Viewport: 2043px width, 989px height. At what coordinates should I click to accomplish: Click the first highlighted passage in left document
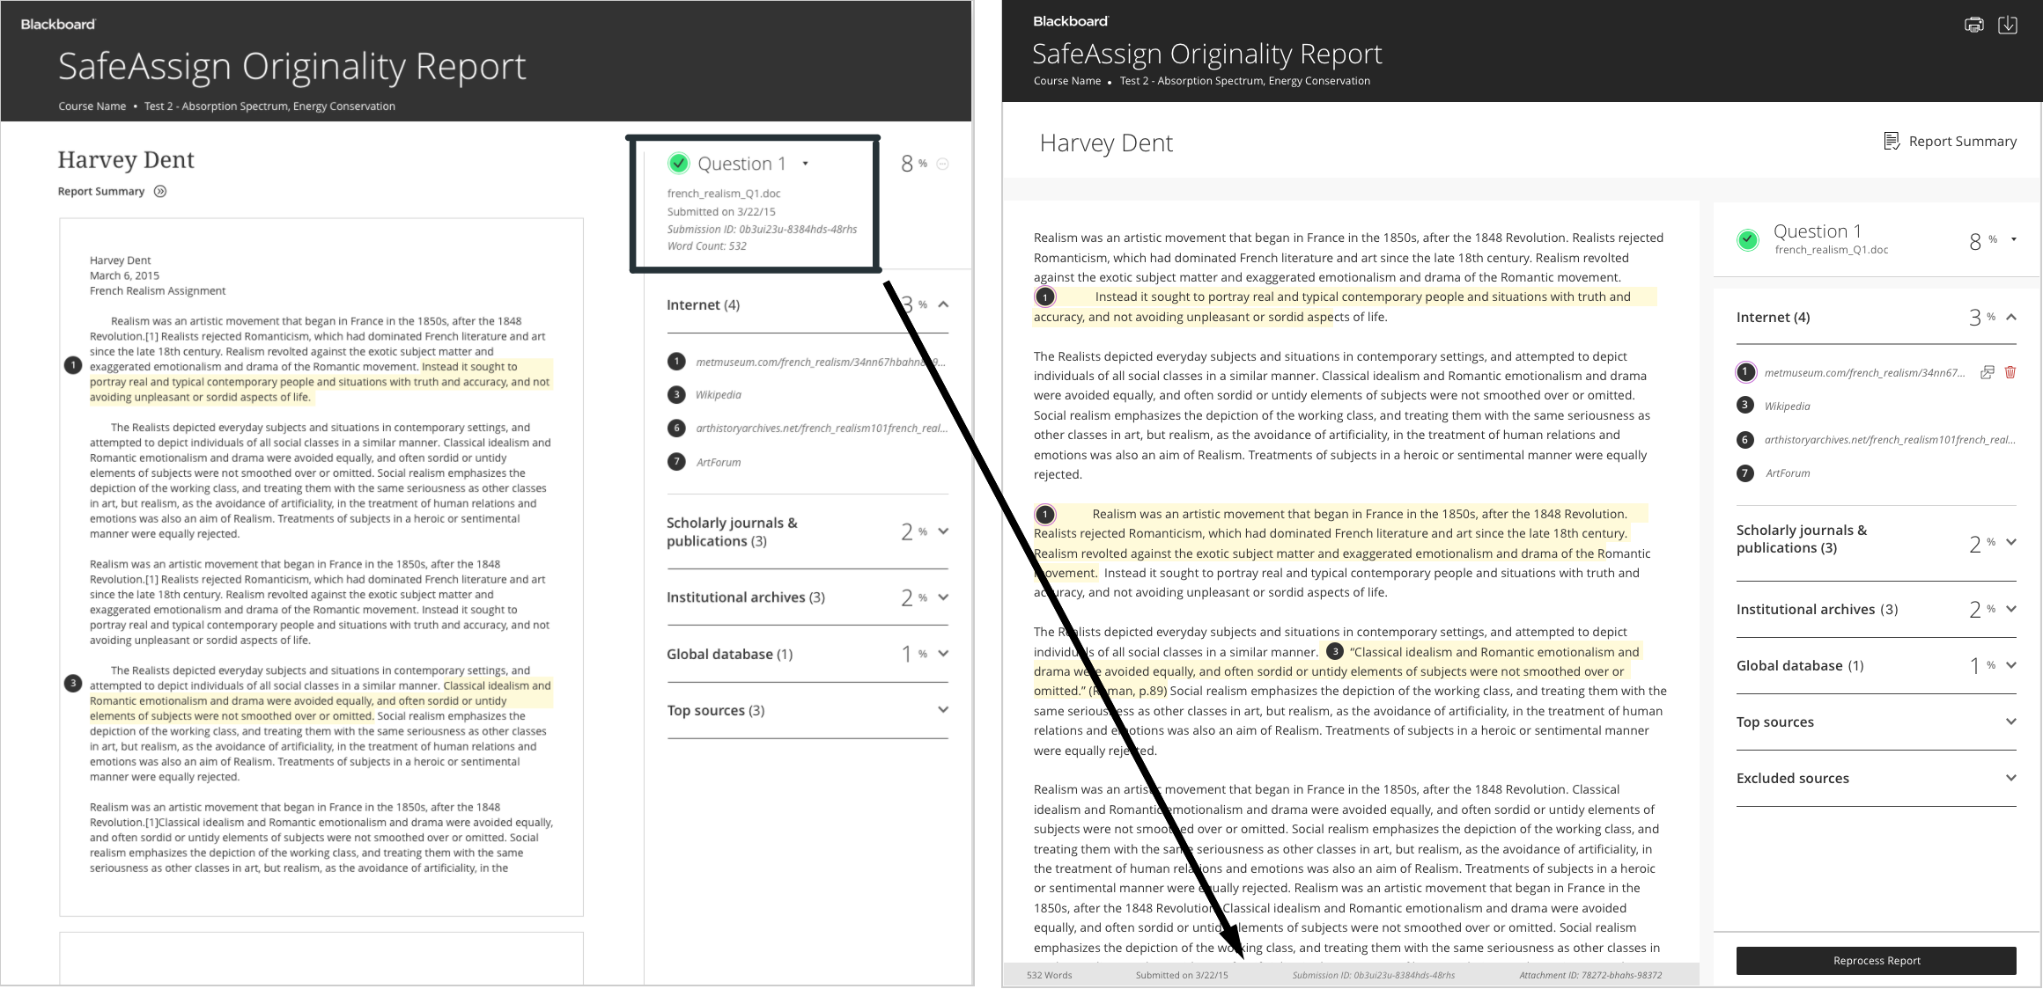pos(319,382)
